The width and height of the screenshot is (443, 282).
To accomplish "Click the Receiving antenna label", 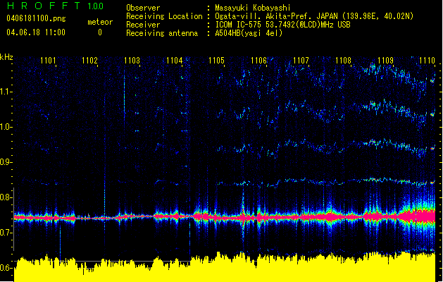I will click(x=162, y=33).
